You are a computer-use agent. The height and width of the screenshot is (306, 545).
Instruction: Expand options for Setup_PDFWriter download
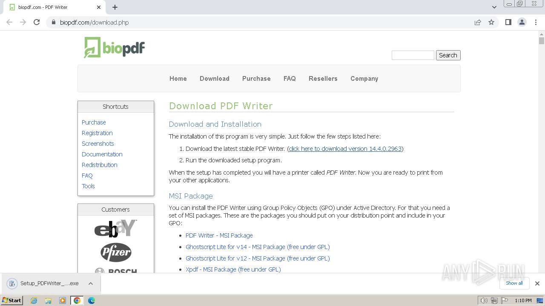coord(91,283)
